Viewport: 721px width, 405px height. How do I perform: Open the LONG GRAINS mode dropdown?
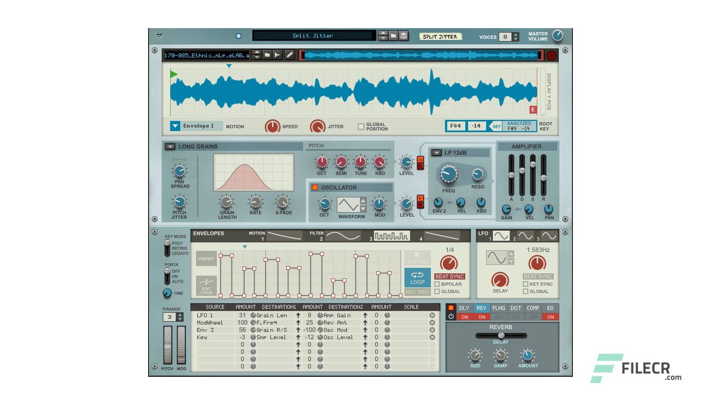click(x=169, y=146)
